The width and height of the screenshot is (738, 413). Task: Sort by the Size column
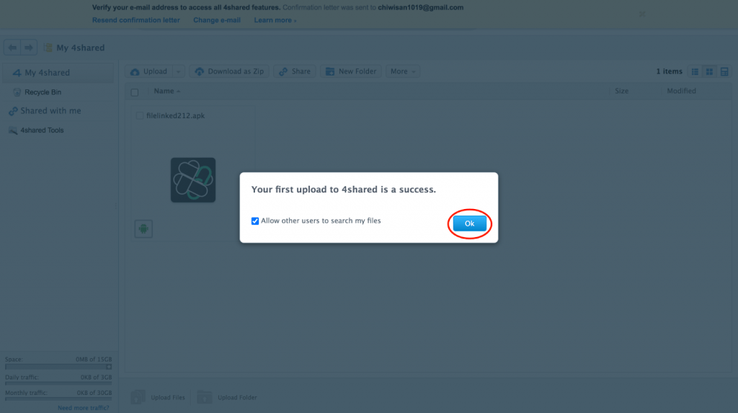[621, 91]
